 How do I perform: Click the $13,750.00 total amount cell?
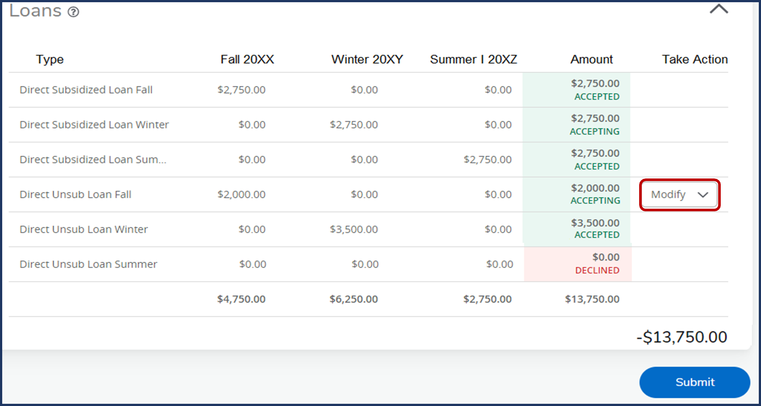click(x=592, y=299)
